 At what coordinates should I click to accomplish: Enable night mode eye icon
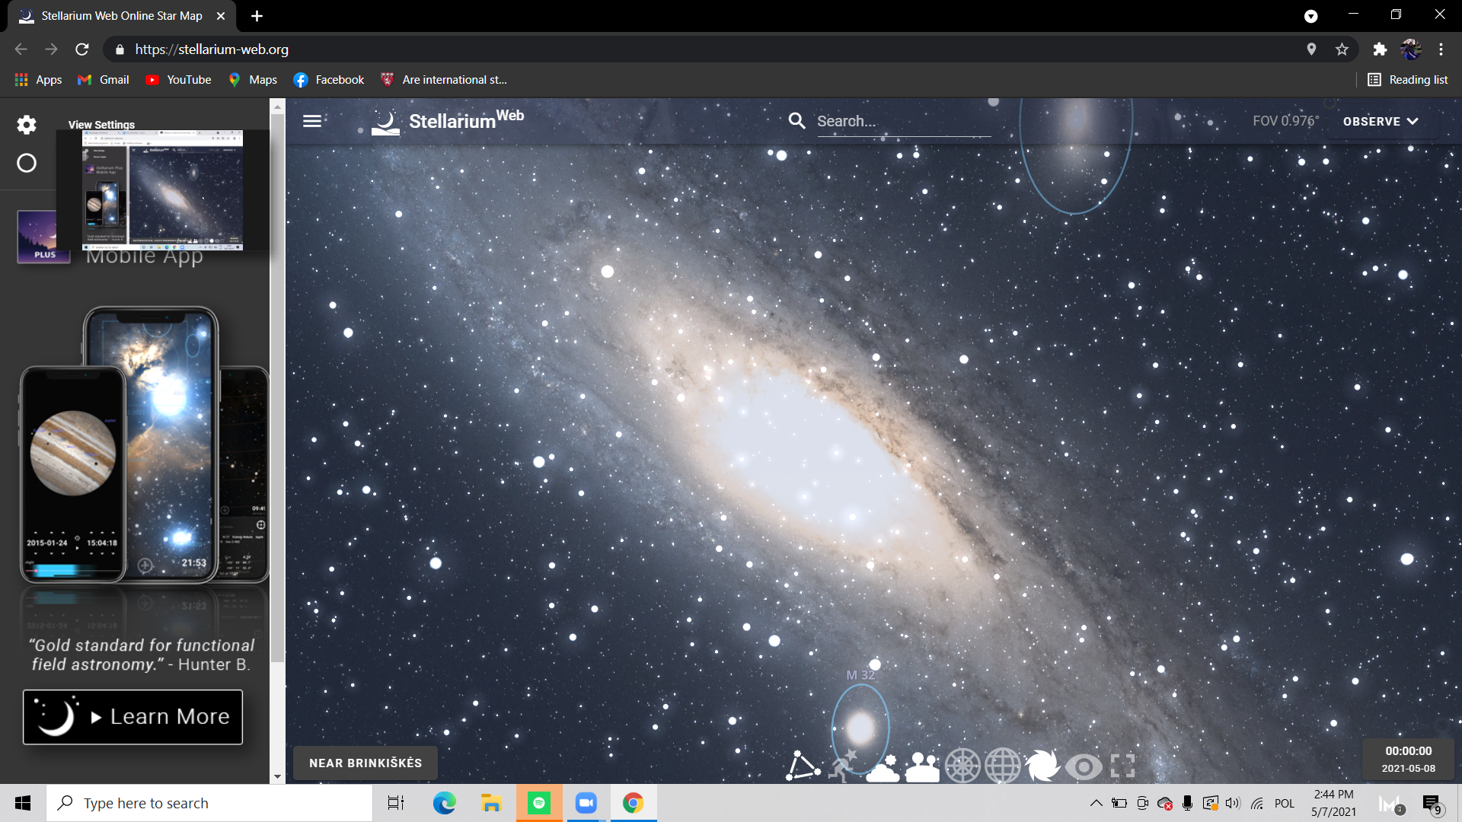[x=1083, y=766]
